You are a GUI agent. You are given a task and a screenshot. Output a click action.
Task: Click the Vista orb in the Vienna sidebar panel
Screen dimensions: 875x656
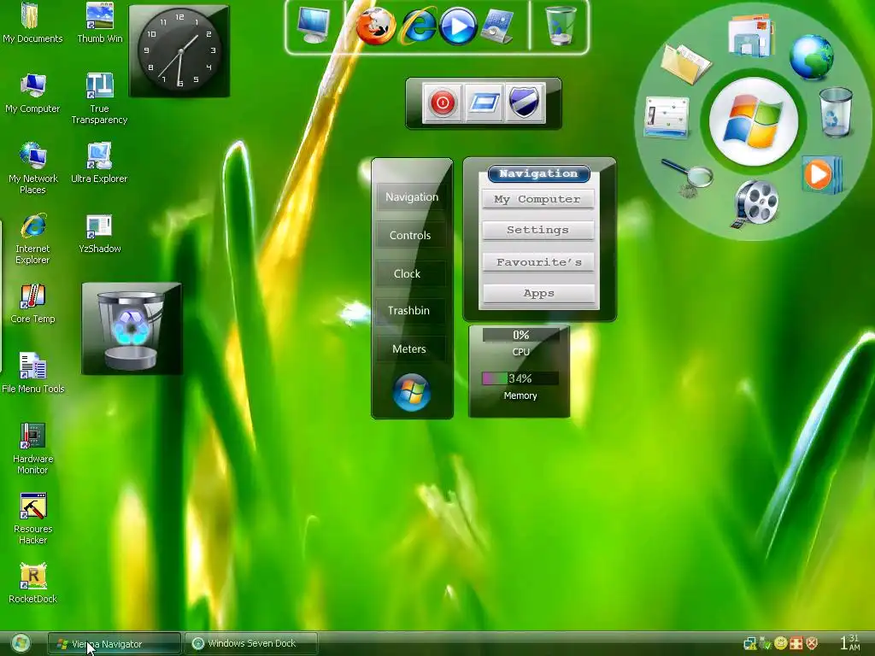coord(411,392)
